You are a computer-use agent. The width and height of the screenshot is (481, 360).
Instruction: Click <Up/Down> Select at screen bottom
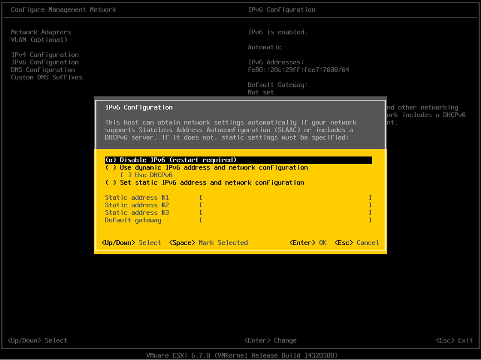(x=37, y=341)
